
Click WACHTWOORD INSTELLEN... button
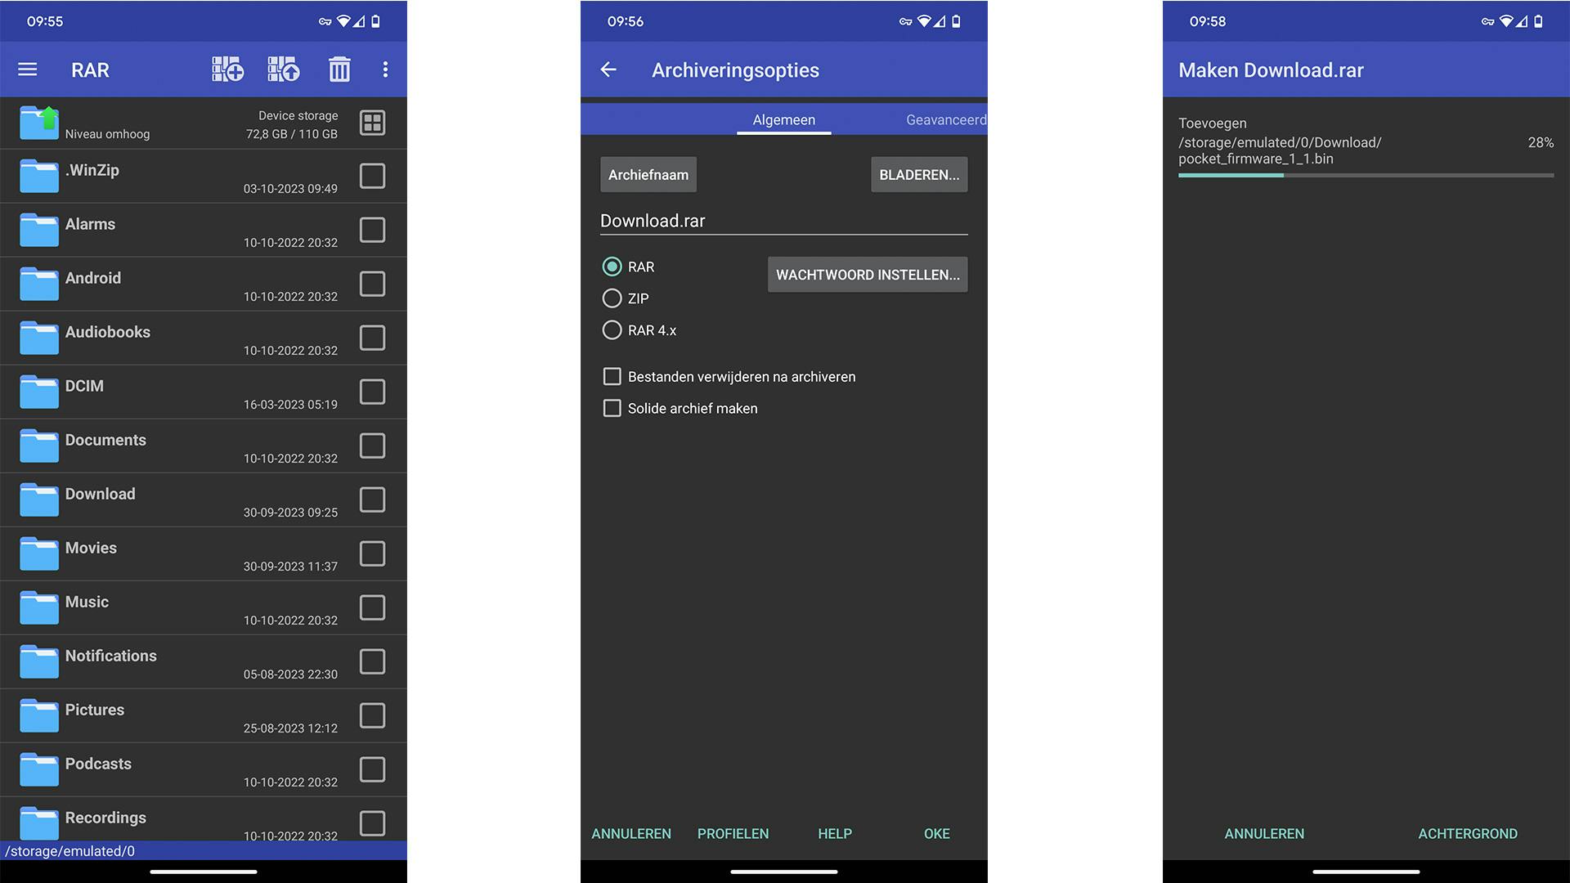click(x=868, y=275)
